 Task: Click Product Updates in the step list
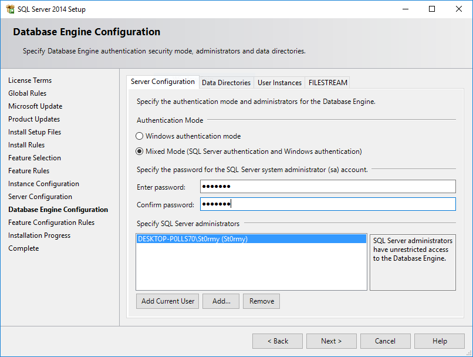[34, 119]
